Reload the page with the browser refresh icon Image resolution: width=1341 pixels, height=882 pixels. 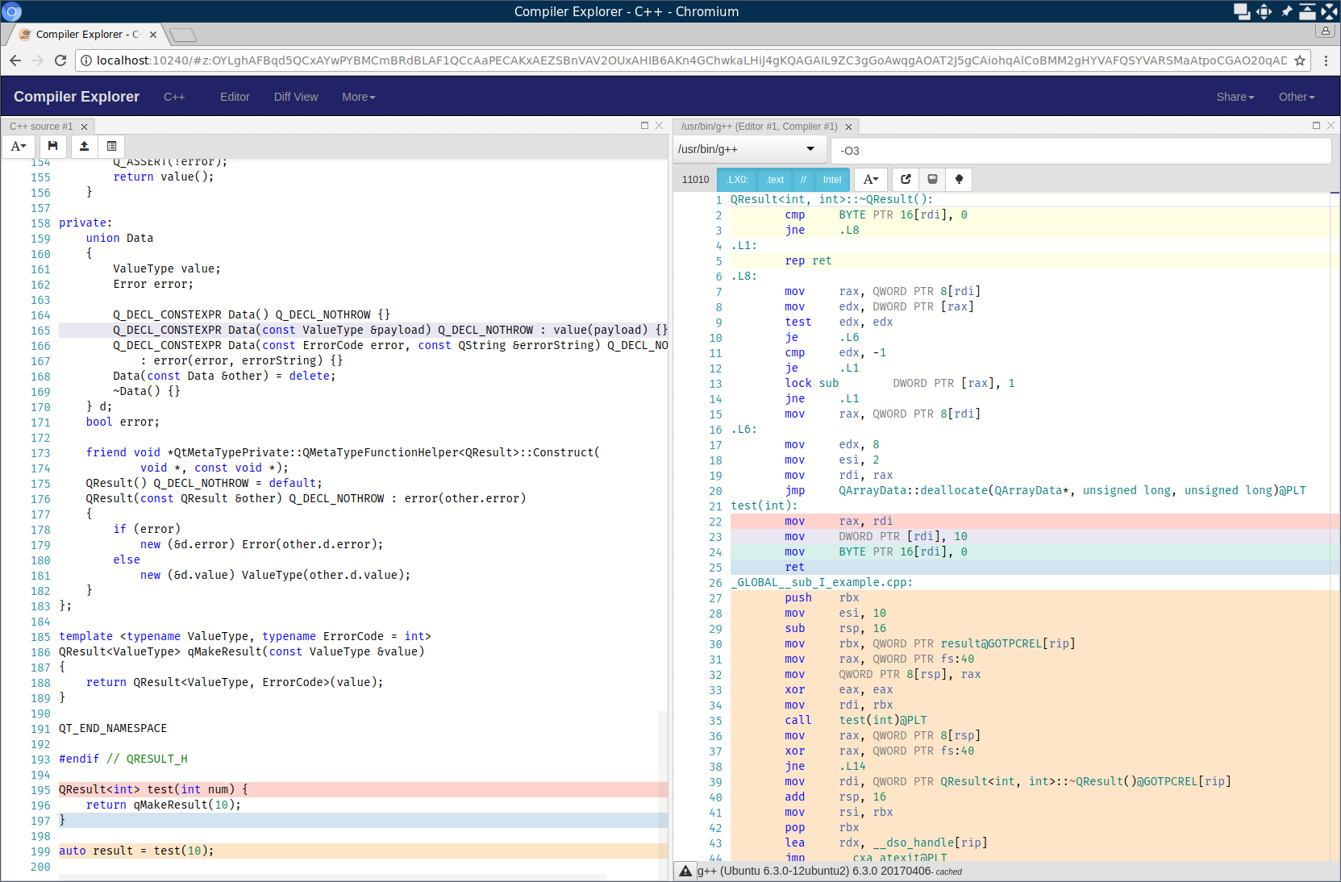pos(60,60)
